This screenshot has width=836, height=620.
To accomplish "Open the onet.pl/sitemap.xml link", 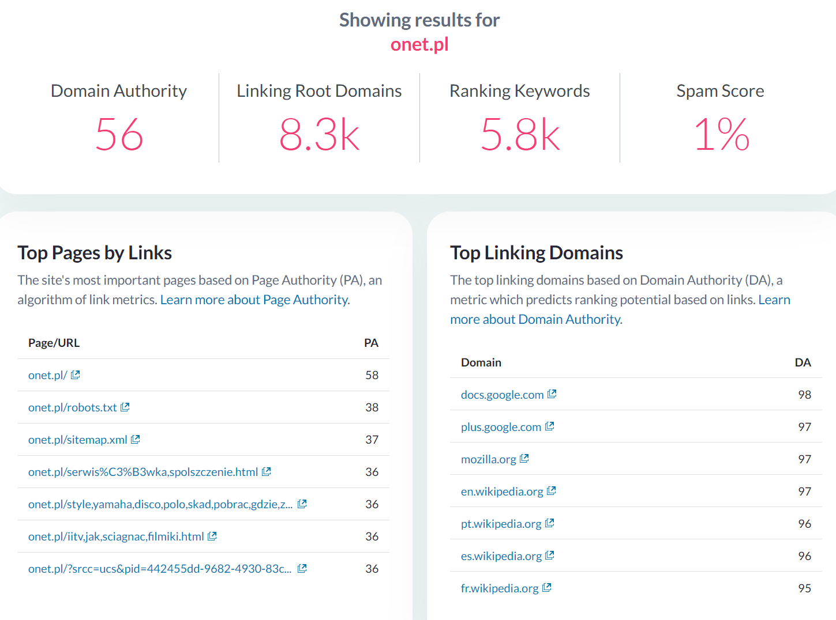I will pyautogui.click(x=78, y=440).
